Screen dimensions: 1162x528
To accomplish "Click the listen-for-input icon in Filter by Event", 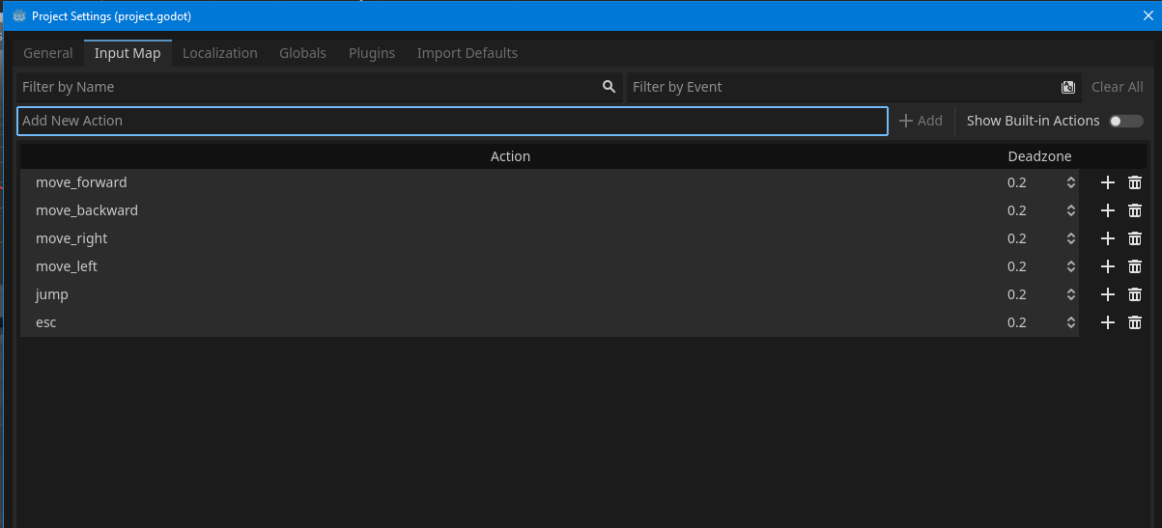I will point(1068,87).
